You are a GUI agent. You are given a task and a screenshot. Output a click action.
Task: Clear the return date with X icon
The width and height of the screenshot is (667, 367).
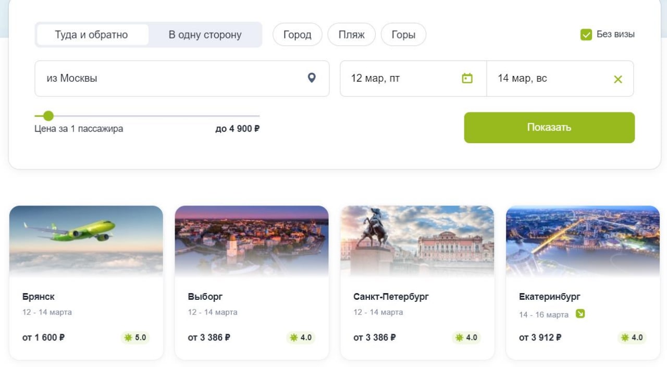pyautogui.click(x=618, y=79)
